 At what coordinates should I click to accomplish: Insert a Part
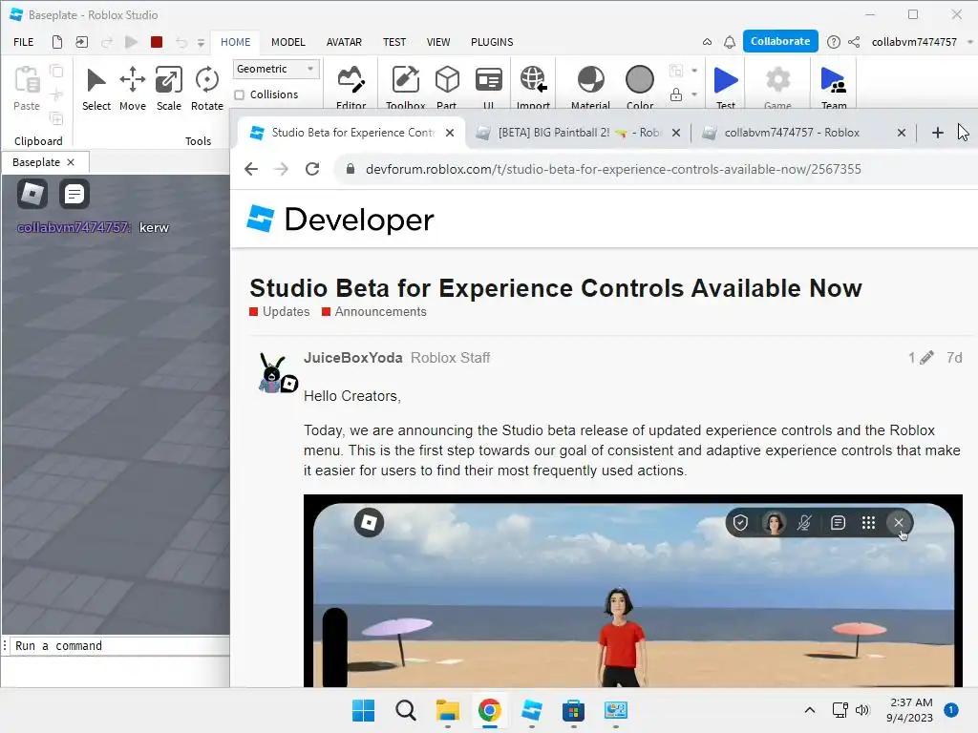[x=447, y=87]
